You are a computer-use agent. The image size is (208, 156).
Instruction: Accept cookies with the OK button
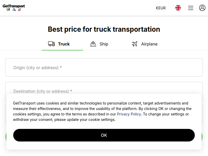[104, 135]
